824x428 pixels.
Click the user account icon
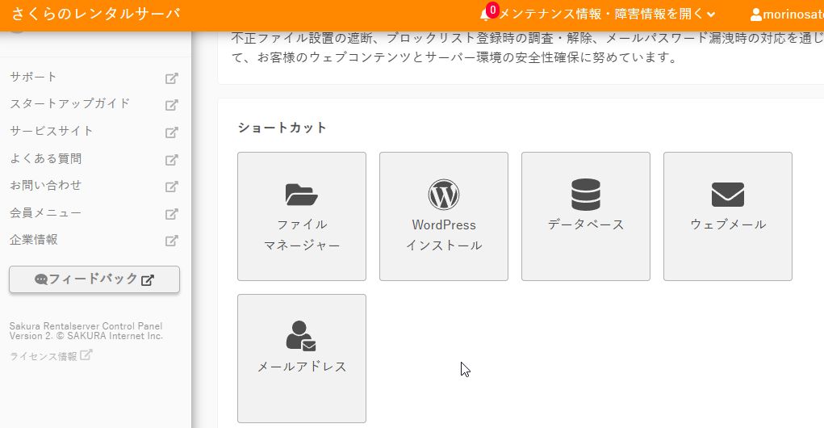click(755, 15)
